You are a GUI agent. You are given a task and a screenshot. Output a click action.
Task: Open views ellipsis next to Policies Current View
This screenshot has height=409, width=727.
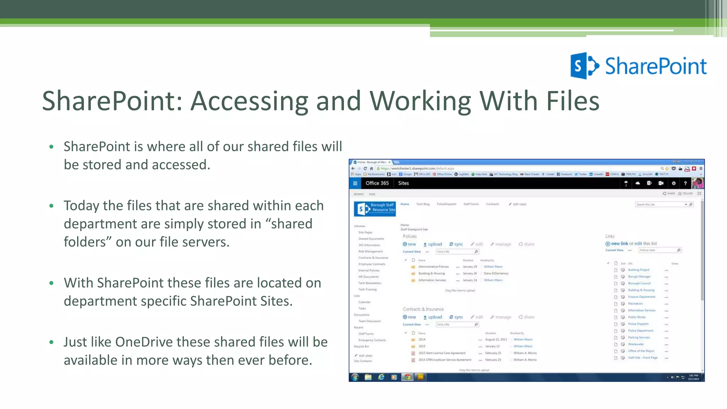pos(427,252)
